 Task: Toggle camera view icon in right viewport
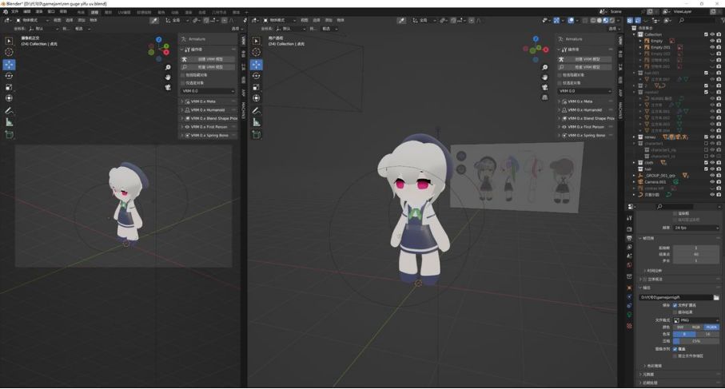pyautogui.click(x=544, y=88)
